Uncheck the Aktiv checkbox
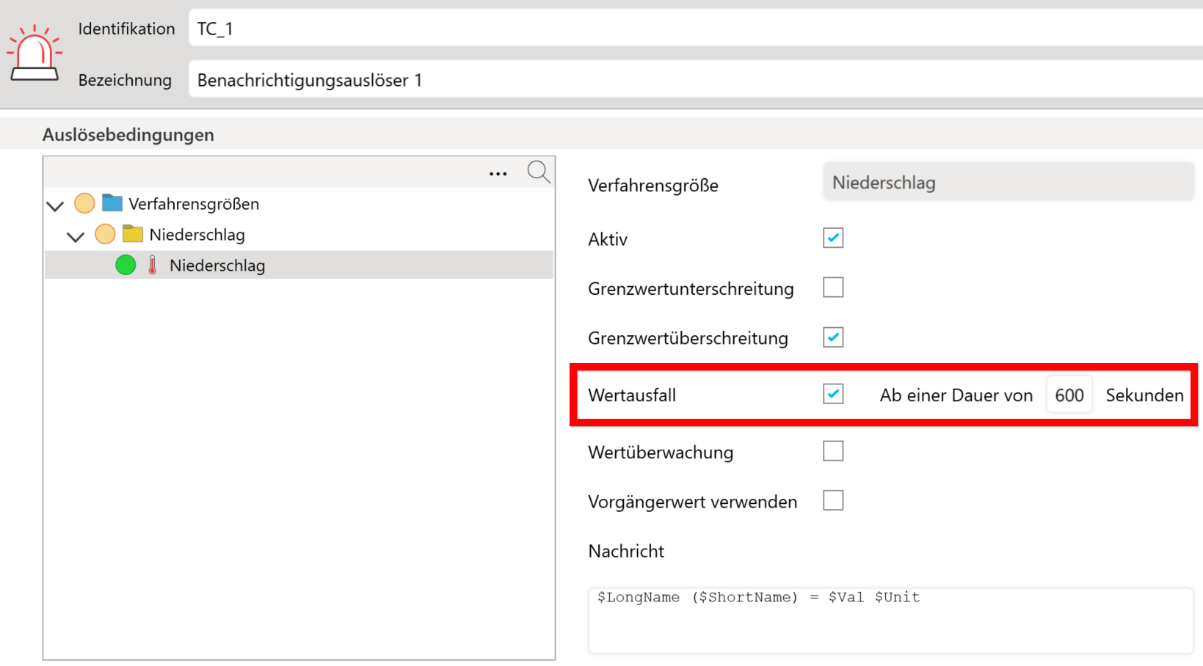Viewport: 1203px width, 666px height. [833, 238]
